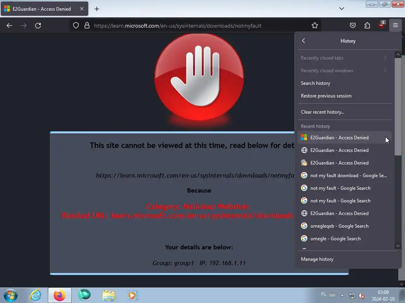The image size is (405, 303).
Task: Select the E2Guardian - Access Denied tab
Action: pos(44,9)
